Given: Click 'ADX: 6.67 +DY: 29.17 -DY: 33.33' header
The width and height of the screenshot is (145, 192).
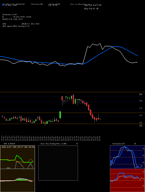Looking at the screenshot, I should coord(18,147).
